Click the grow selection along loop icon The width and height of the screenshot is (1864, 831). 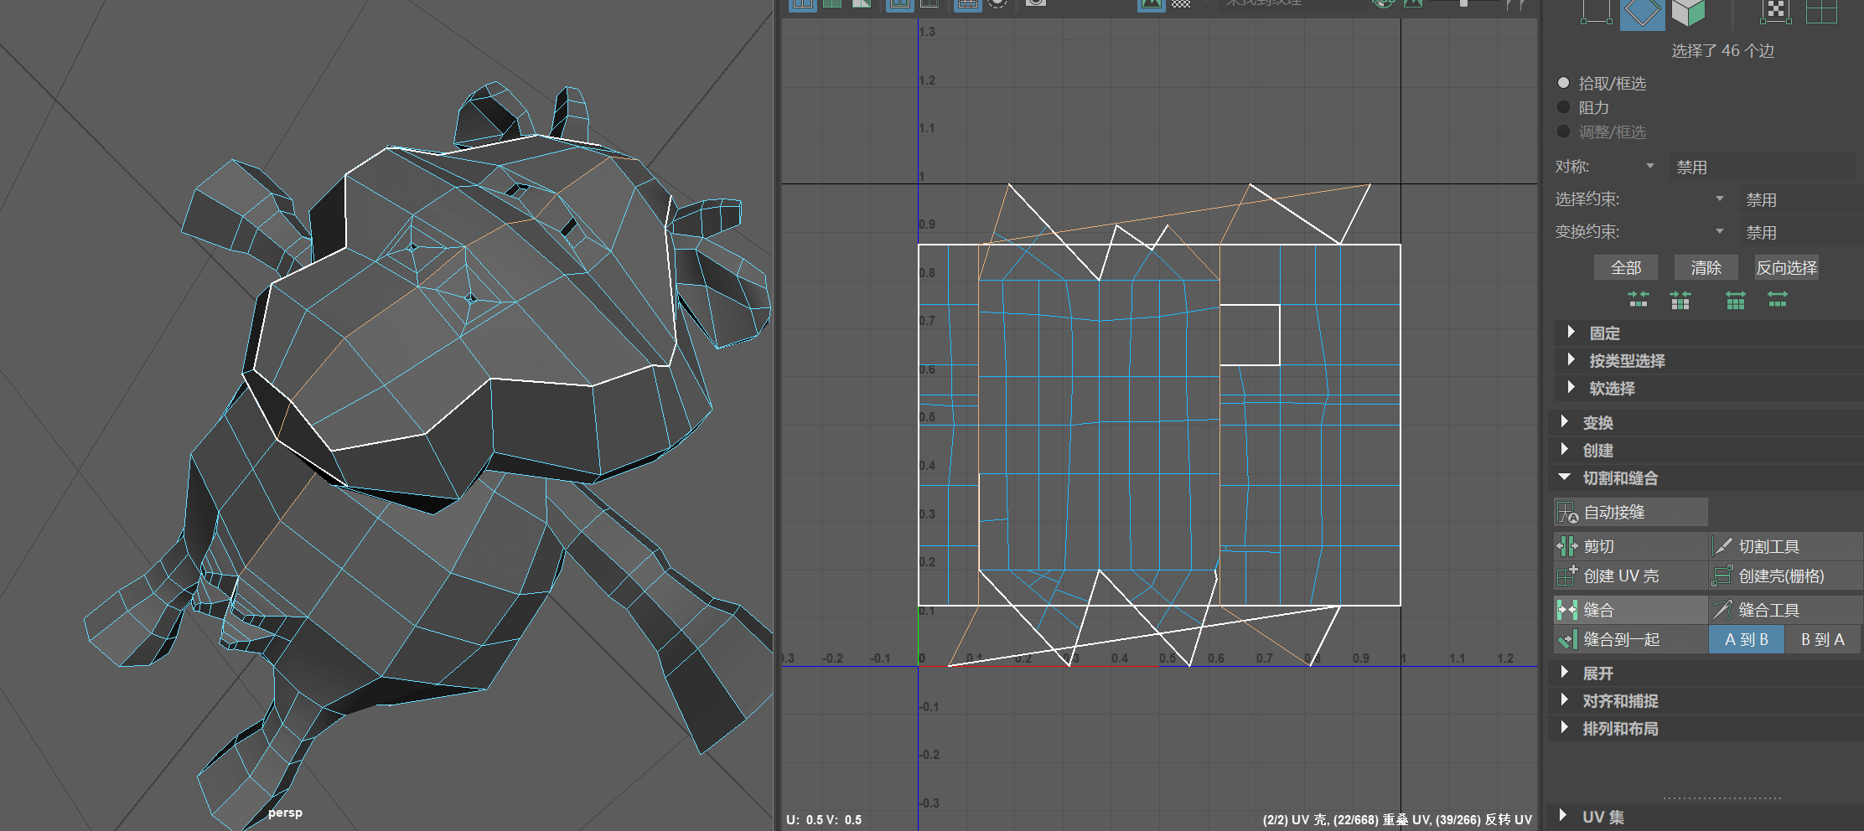pyautogui.click(x=1778, y=299)
